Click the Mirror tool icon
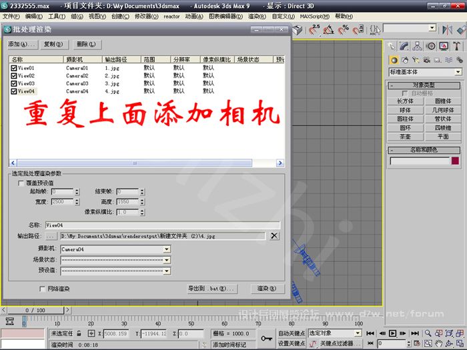The height and width of the screenshot is (350, 467). pyautogui.click(x=447, y=30)
